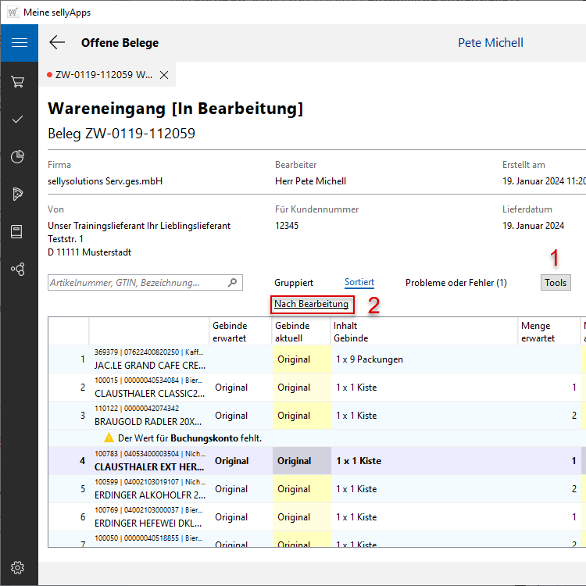The width and height of the screenshot is (586, 586).
Task: Select the Gruppiert view option
Action: (294, 283)
